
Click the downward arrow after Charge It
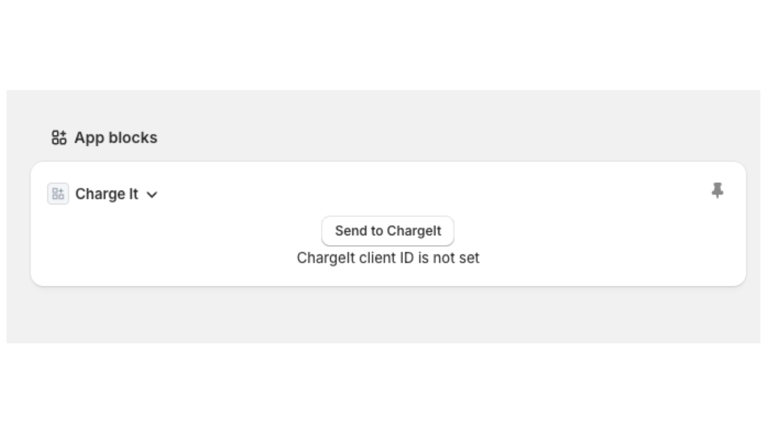tap(152, 194)
